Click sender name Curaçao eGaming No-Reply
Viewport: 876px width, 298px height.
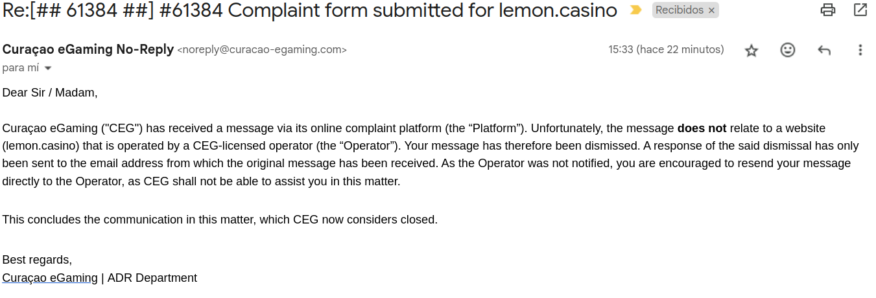pos(88,49)
